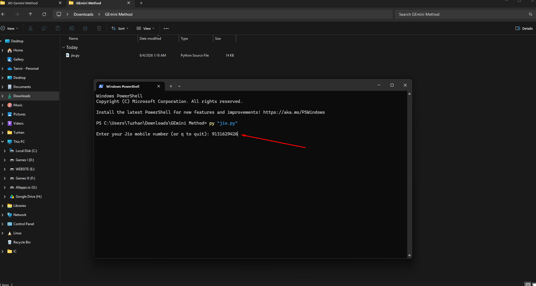
Task: Open the Recycle Bin
Action: point(22,242)
